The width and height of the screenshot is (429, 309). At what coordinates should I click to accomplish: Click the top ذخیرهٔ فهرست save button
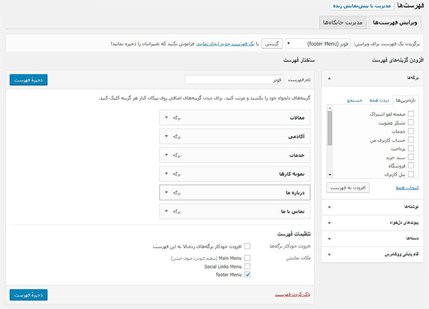[x=28, y=80]
